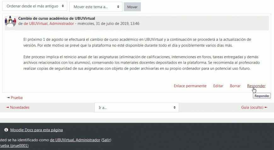Viewport: 274px width, 150px height.
Task: Open the 'rueba (prue0001)' course link
Action: click(x=14, y=146)
